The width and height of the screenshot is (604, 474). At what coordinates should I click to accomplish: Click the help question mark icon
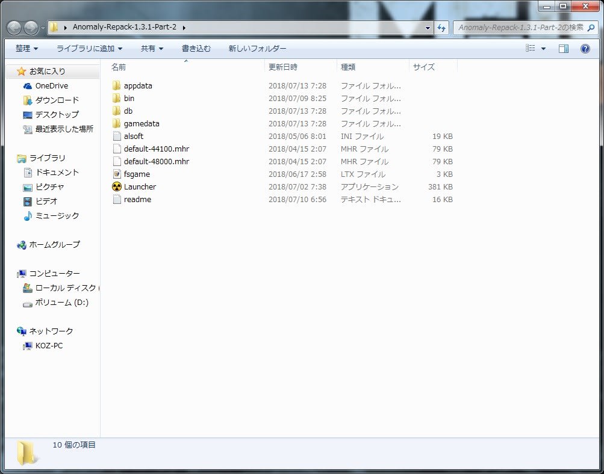point(585,49)
